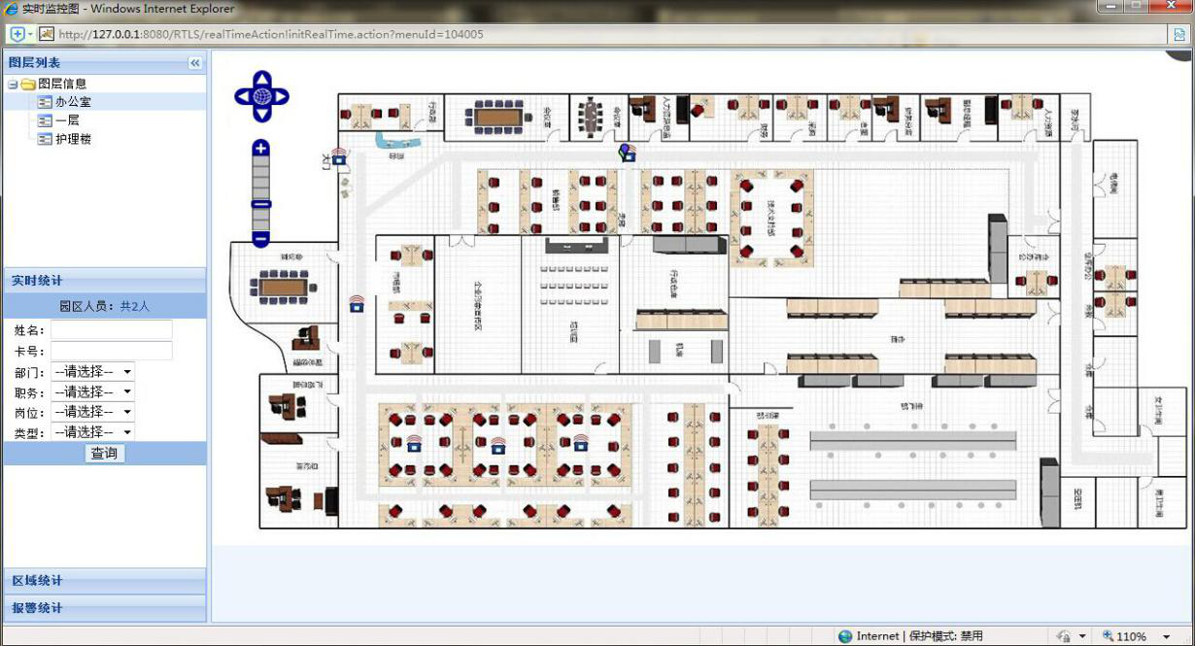The height and width of the screenshot is (646, 1195).
Task: Click the pan left arrow on map navigator
Action: point(243,97)
